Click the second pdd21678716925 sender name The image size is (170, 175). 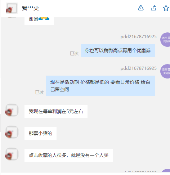tap(139, 68)
